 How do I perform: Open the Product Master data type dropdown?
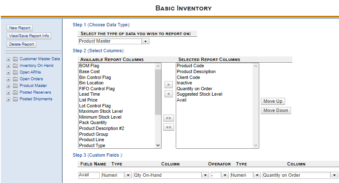(146, 41)
